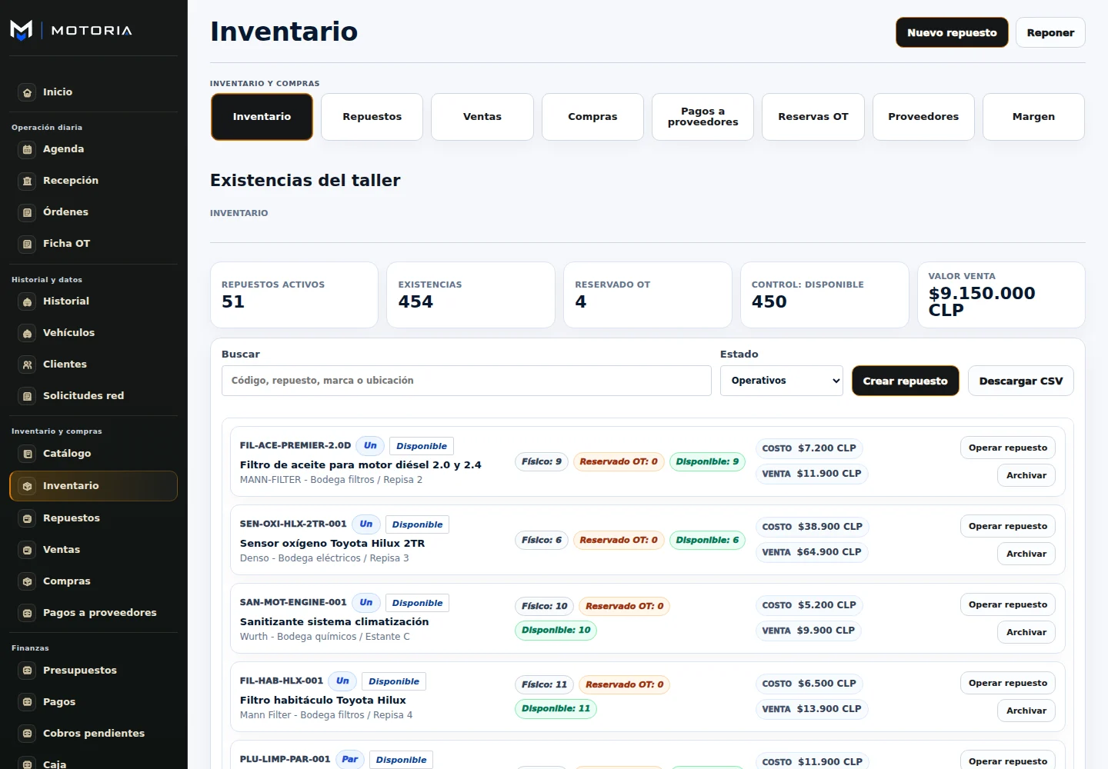Click code PLU-LIMP-PAR-001

285,759
